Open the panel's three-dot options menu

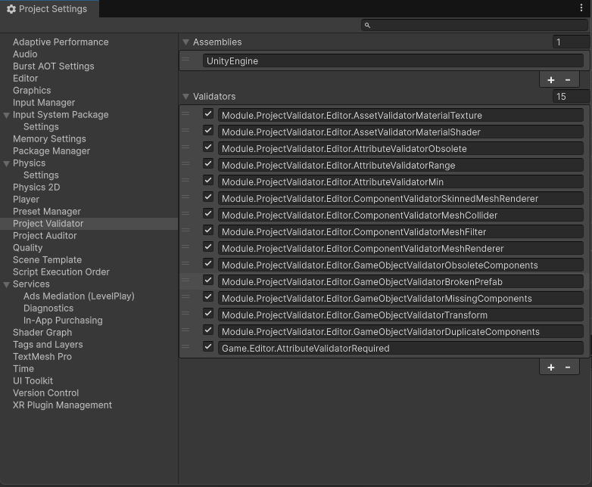pyautogui.click(x=581, y=8)
